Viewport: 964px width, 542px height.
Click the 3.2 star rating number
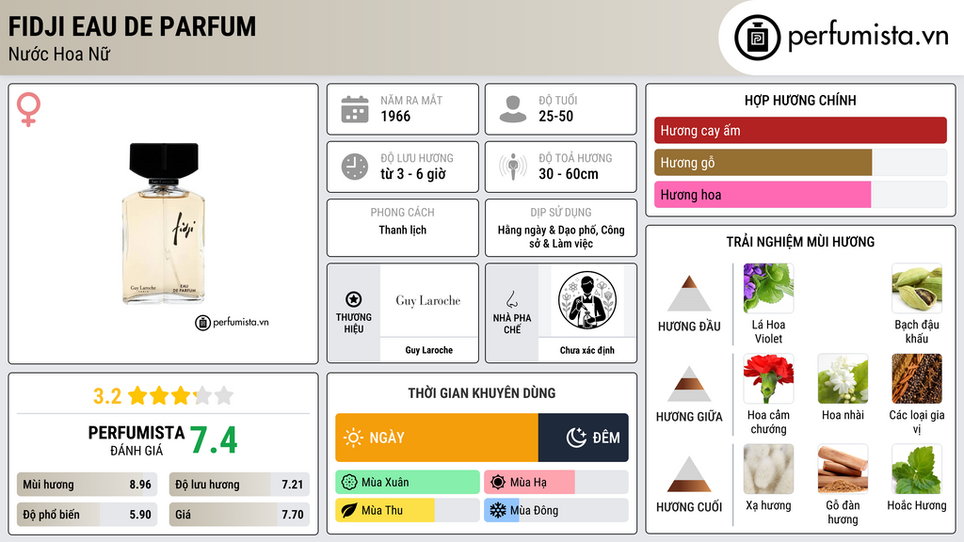pos(107,396)
